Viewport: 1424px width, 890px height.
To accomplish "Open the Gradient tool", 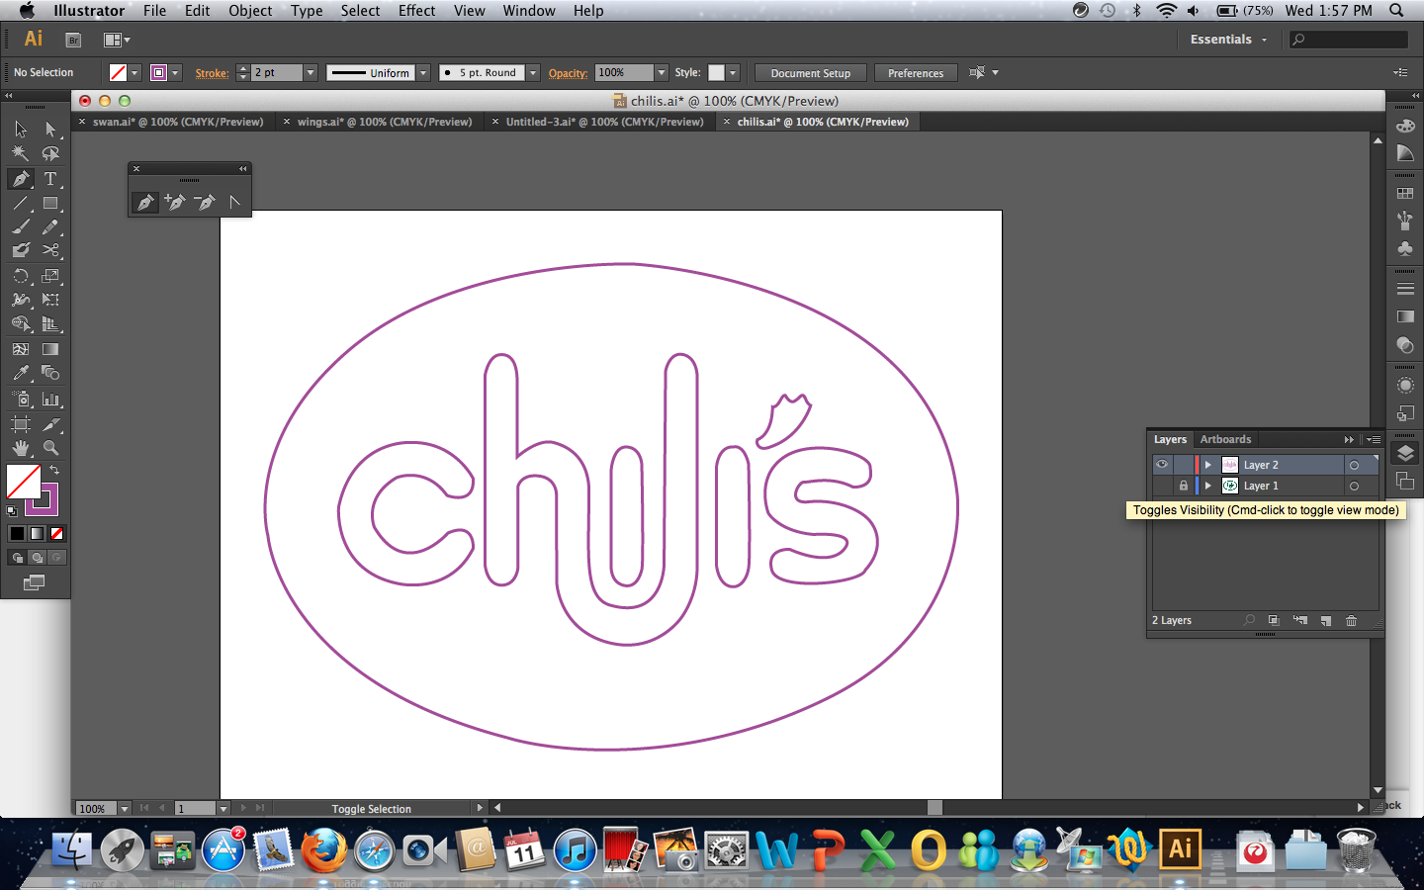I will (x=50, y=350).
